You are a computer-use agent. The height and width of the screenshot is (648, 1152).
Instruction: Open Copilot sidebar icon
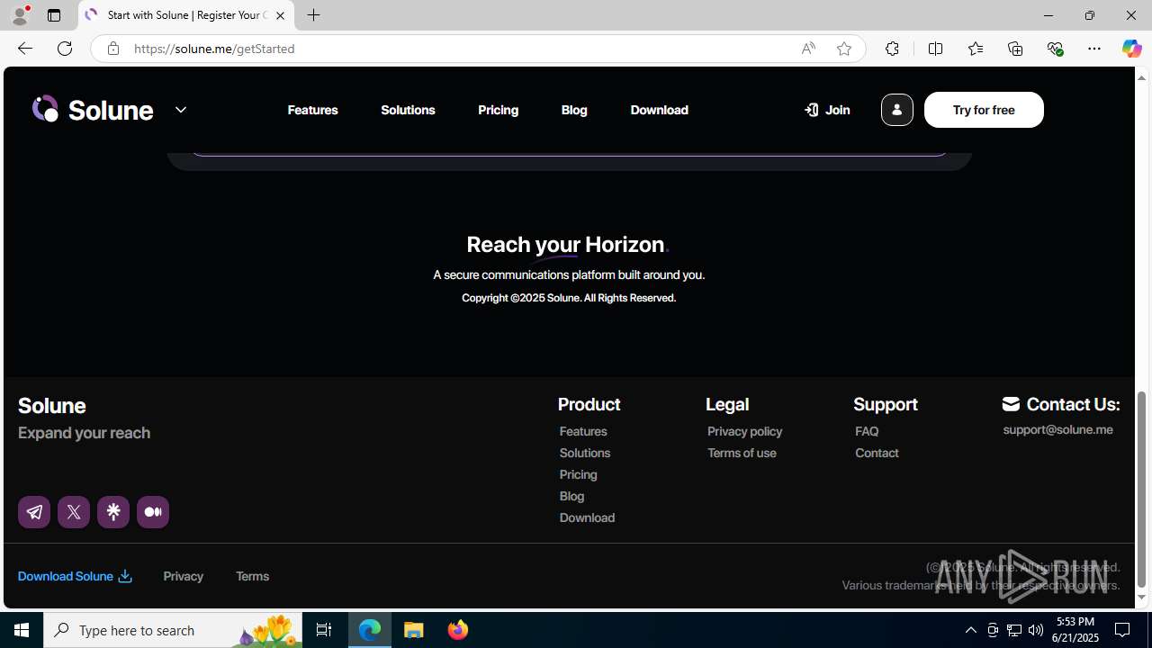pyautogui.click(x=1131, y=49)
